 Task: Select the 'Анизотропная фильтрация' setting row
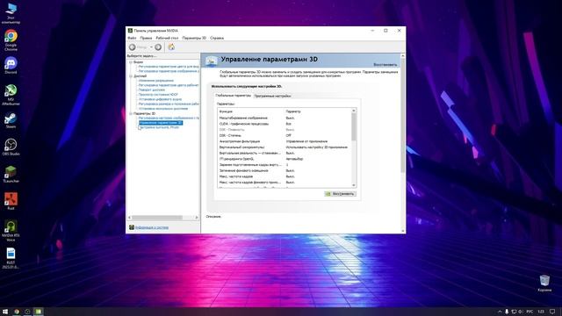pyautogui.click(x=285, y=141)
